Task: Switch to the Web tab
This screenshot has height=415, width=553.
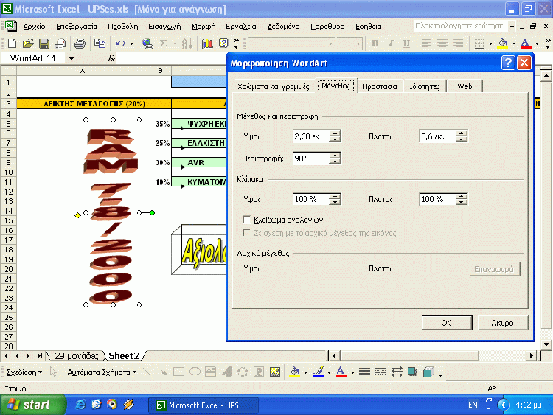Action: tap(465, 86)
